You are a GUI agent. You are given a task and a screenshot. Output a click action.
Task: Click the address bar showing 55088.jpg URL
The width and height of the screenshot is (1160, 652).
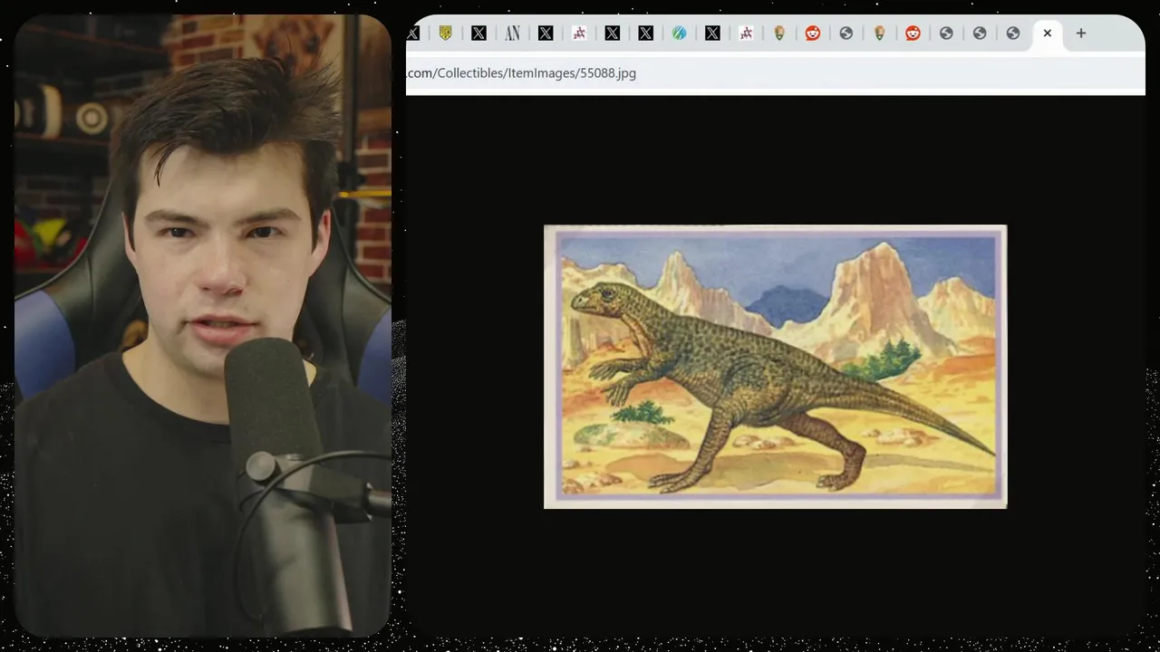[x=775, y=73]
